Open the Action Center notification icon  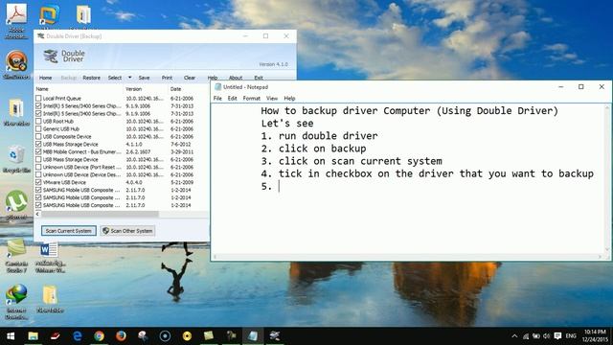[x=557, y=336]
